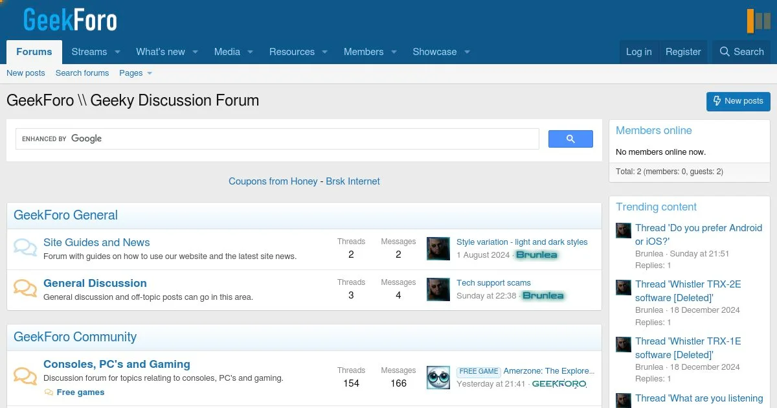This screenshot has height=408, width=777.
Task: Click the '1 August 2024' timestamp
Action: 483,255
